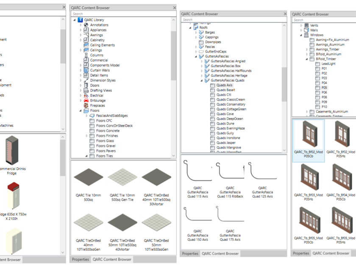Switch to Properties tab in second panel

(80, 259)
